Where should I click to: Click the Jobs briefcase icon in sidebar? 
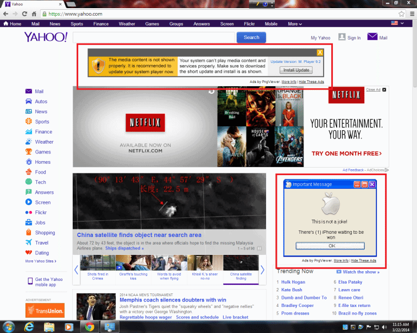tap(29, 222)
